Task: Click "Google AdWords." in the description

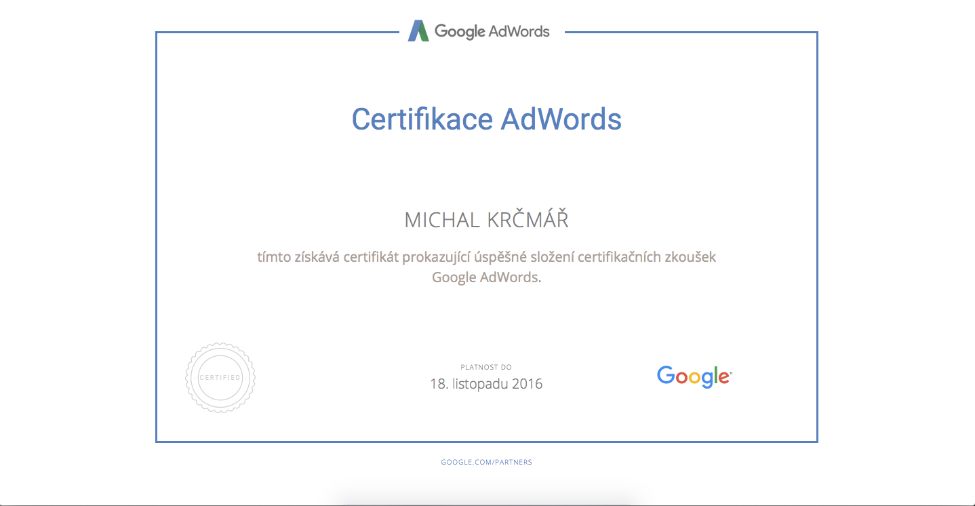Action: point(486,277)
